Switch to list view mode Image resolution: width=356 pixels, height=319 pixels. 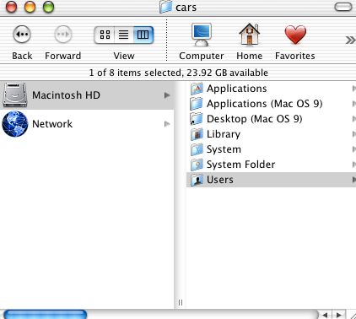pyautogui.click(x=124, y=35)
